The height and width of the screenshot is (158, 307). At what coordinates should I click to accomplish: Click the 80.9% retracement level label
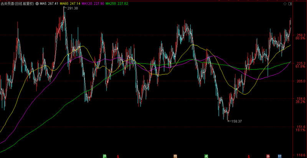point(300,38)
